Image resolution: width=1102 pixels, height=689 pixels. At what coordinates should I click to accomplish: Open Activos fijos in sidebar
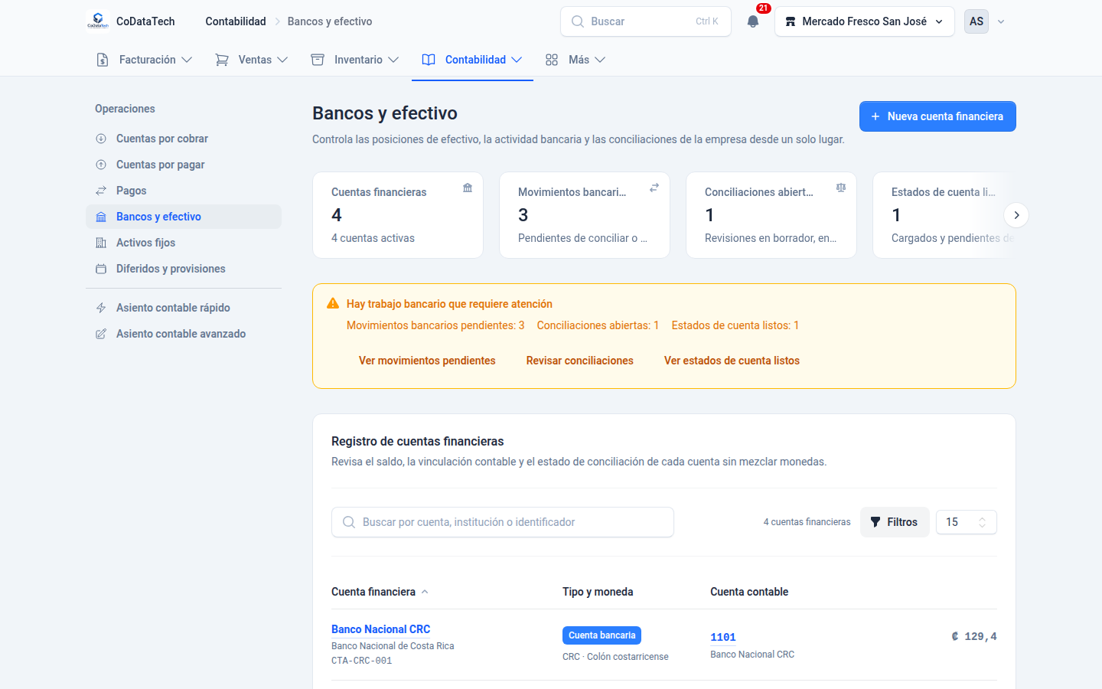pos(184,243)
